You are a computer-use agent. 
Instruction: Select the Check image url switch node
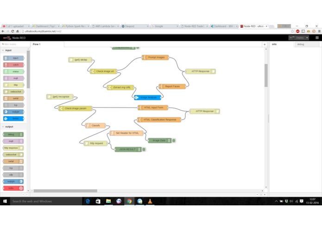103,71
